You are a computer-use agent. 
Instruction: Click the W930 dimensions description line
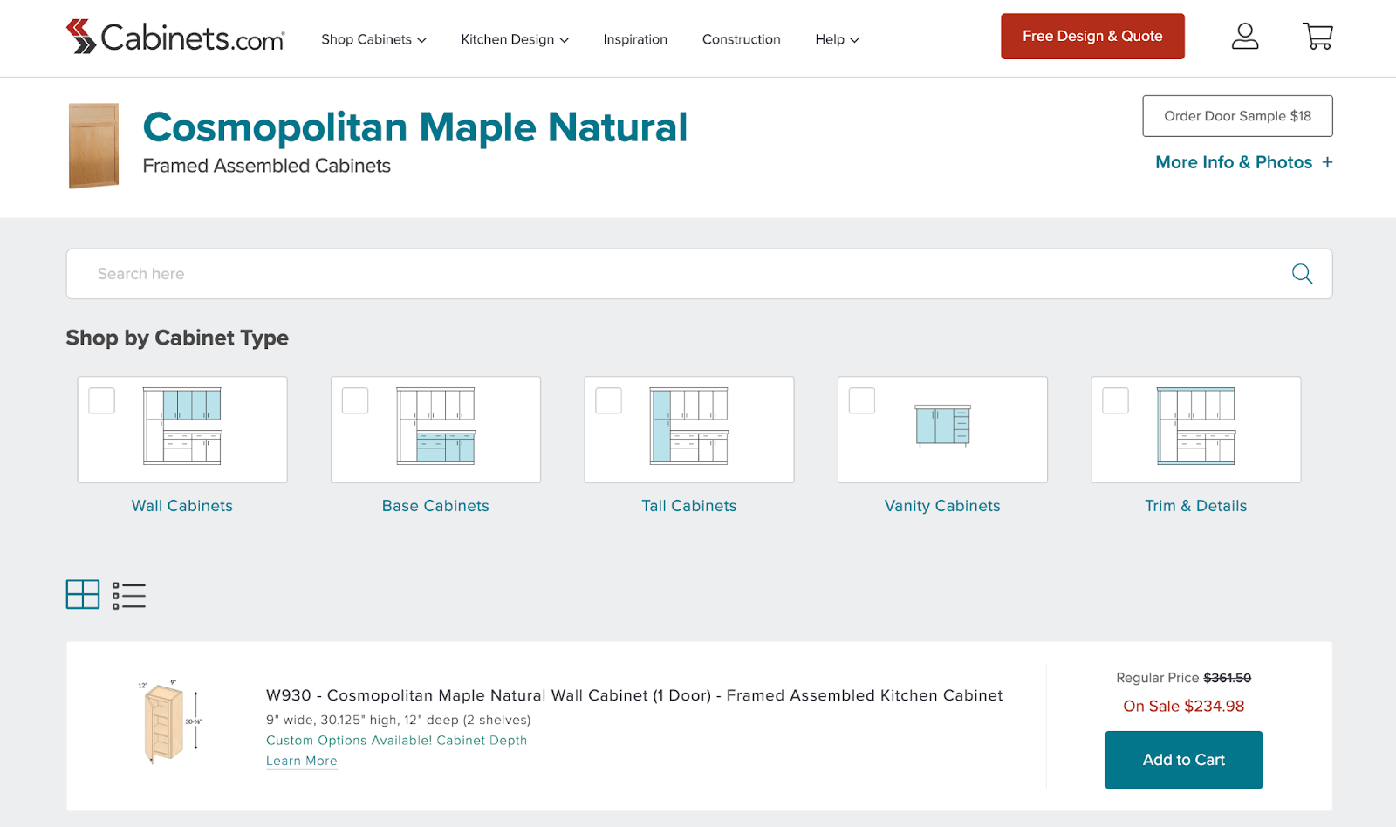(x=399, y=720)
